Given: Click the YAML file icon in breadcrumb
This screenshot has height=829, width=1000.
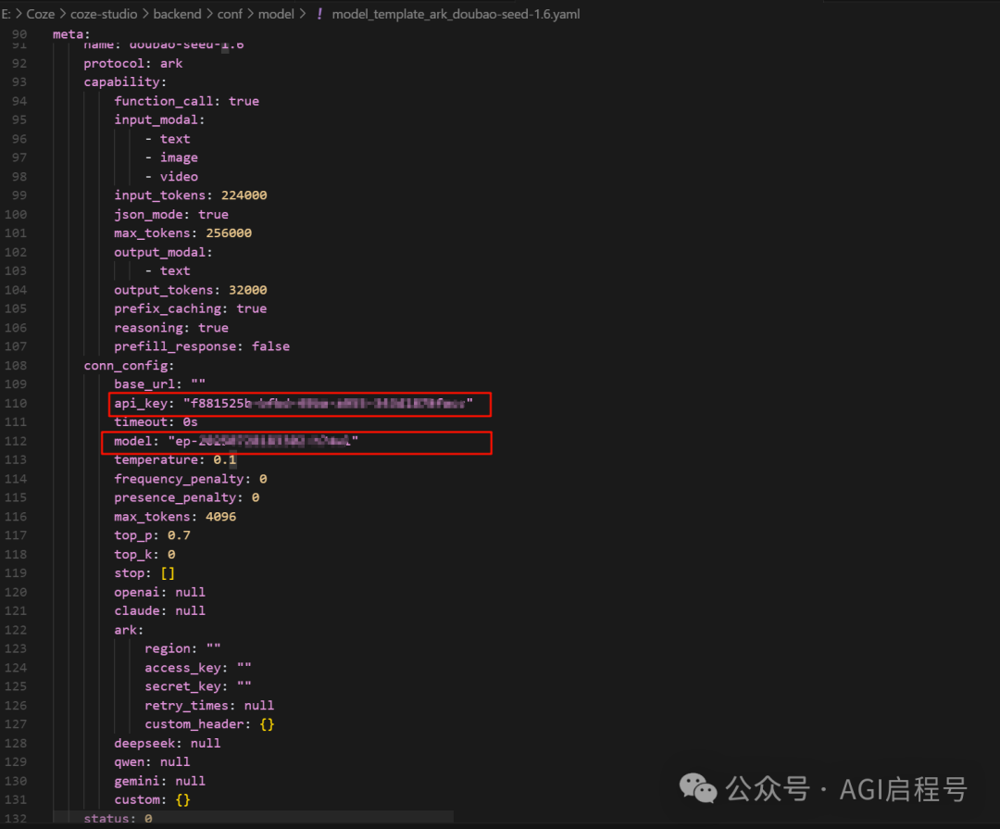Looking at the screenshot, I should 319,14.
